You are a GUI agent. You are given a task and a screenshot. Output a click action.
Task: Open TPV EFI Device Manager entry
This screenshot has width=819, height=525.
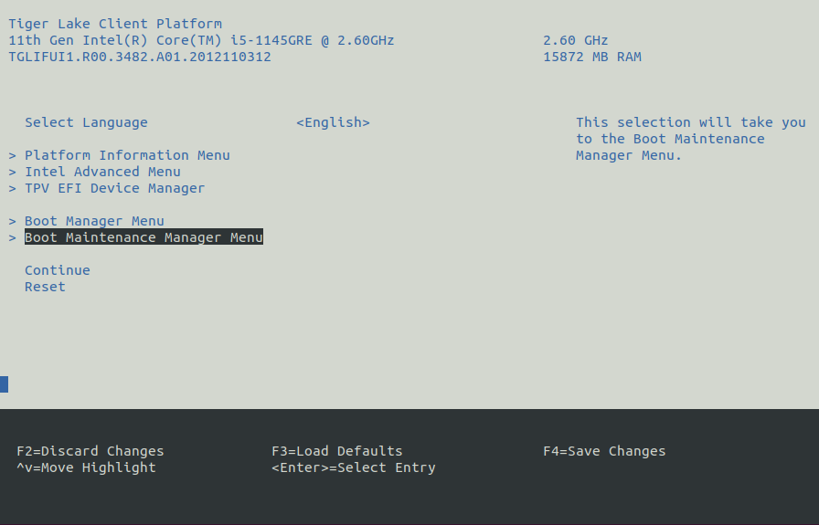coord(115,188)
